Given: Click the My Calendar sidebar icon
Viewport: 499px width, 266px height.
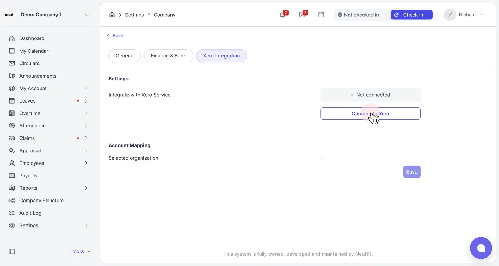Looking at the screenshot, I should pyautogui.click(x=12, y=51).
